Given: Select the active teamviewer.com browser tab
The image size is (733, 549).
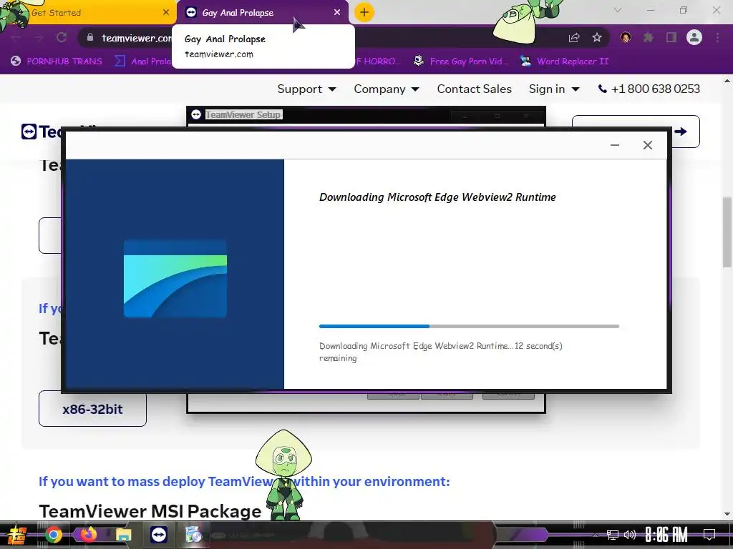Looking at the screenshot, I should tap(262, 13).
